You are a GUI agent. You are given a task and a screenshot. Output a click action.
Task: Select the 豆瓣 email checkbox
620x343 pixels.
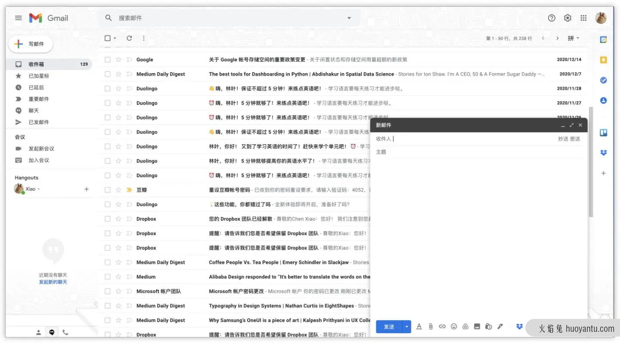tap(108, 190)
